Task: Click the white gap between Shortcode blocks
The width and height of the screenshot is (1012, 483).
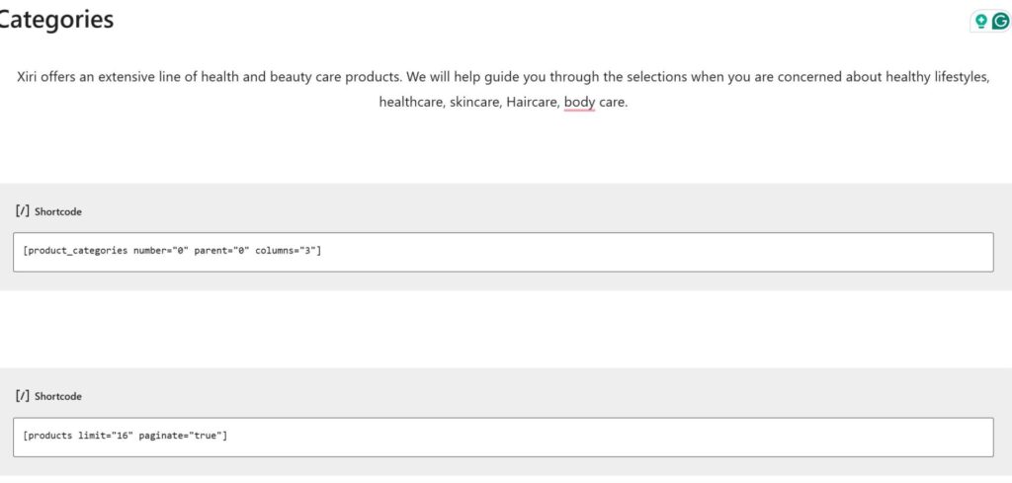Action: coord(506,329)
